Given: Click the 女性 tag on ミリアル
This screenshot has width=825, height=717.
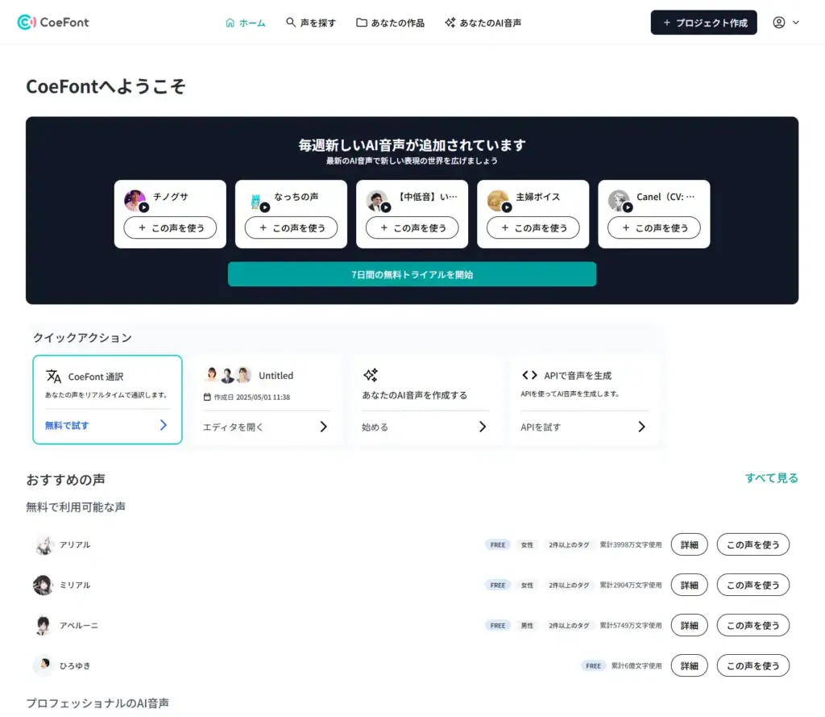Looking at the screenshot, I should click(x=527, y=586).
